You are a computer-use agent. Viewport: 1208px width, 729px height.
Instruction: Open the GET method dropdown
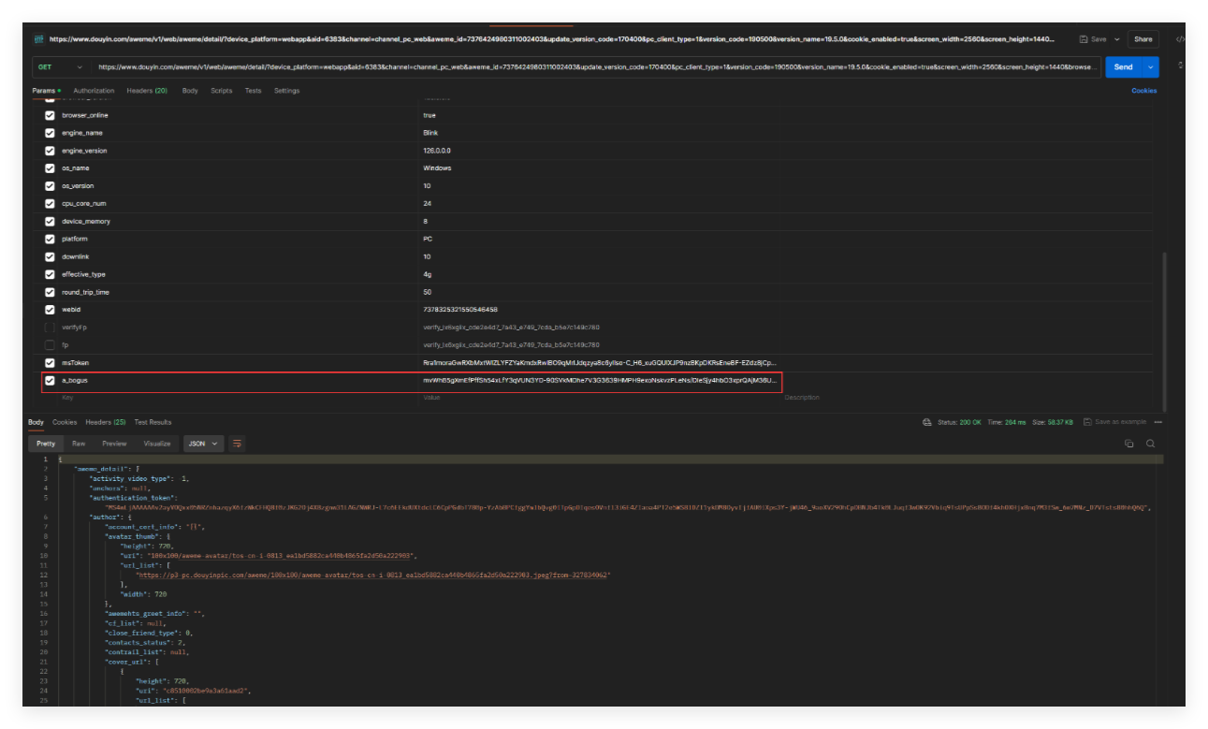[59, 67]
